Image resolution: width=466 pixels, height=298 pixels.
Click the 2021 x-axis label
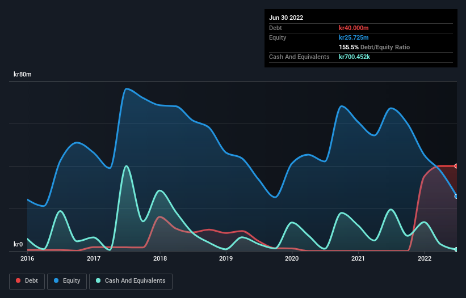358,258
